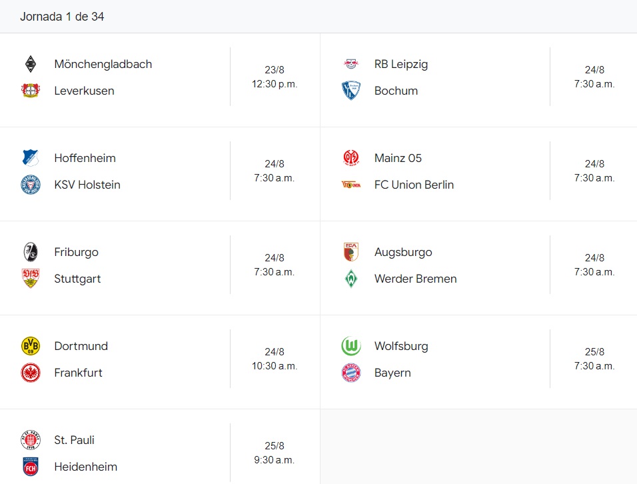The image size is (637, 484).
Task: Click the Stuttgart team name
Action: (x=77, y=279)
